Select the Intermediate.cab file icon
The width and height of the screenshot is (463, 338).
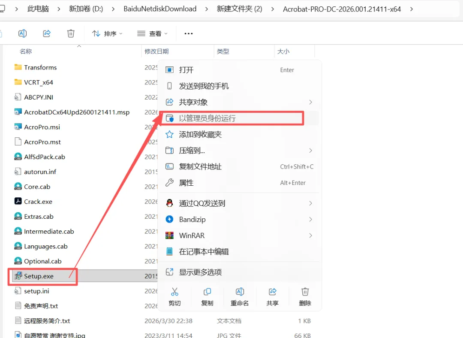coord(18,231)
